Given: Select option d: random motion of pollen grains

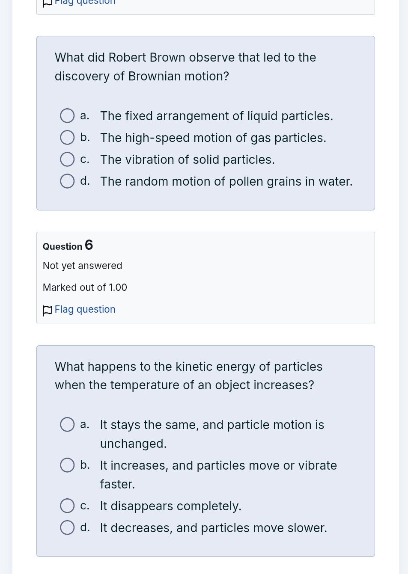Looking at the screenshot, I should [67, 181].
